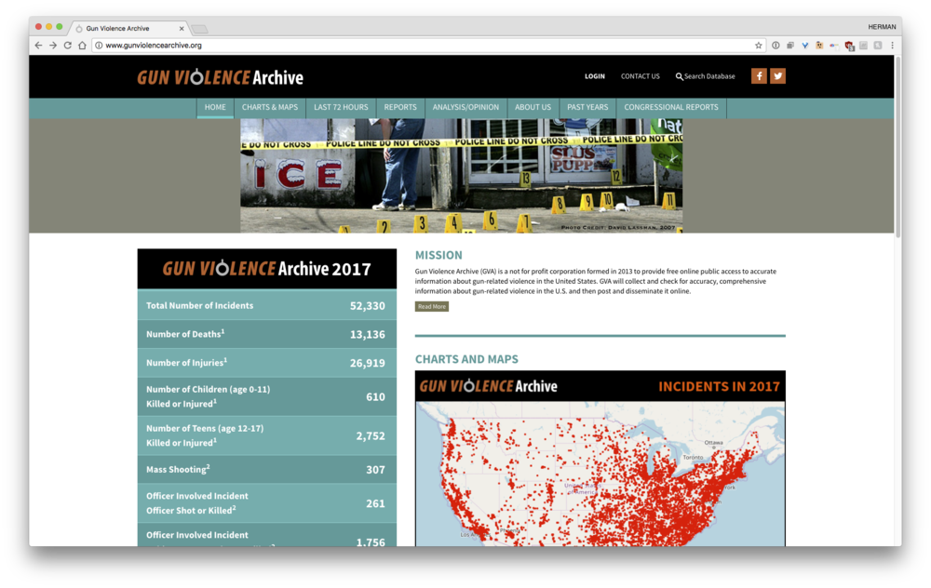Open the HOME nav tab
931x588 pixels.
point(215,107)
